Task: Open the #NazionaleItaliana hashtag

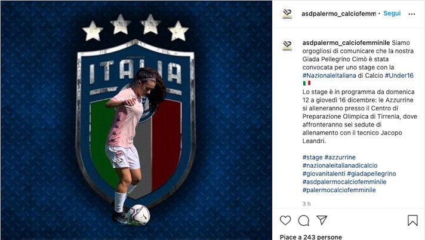Action: pyautogui.click(x=329, y=75)
